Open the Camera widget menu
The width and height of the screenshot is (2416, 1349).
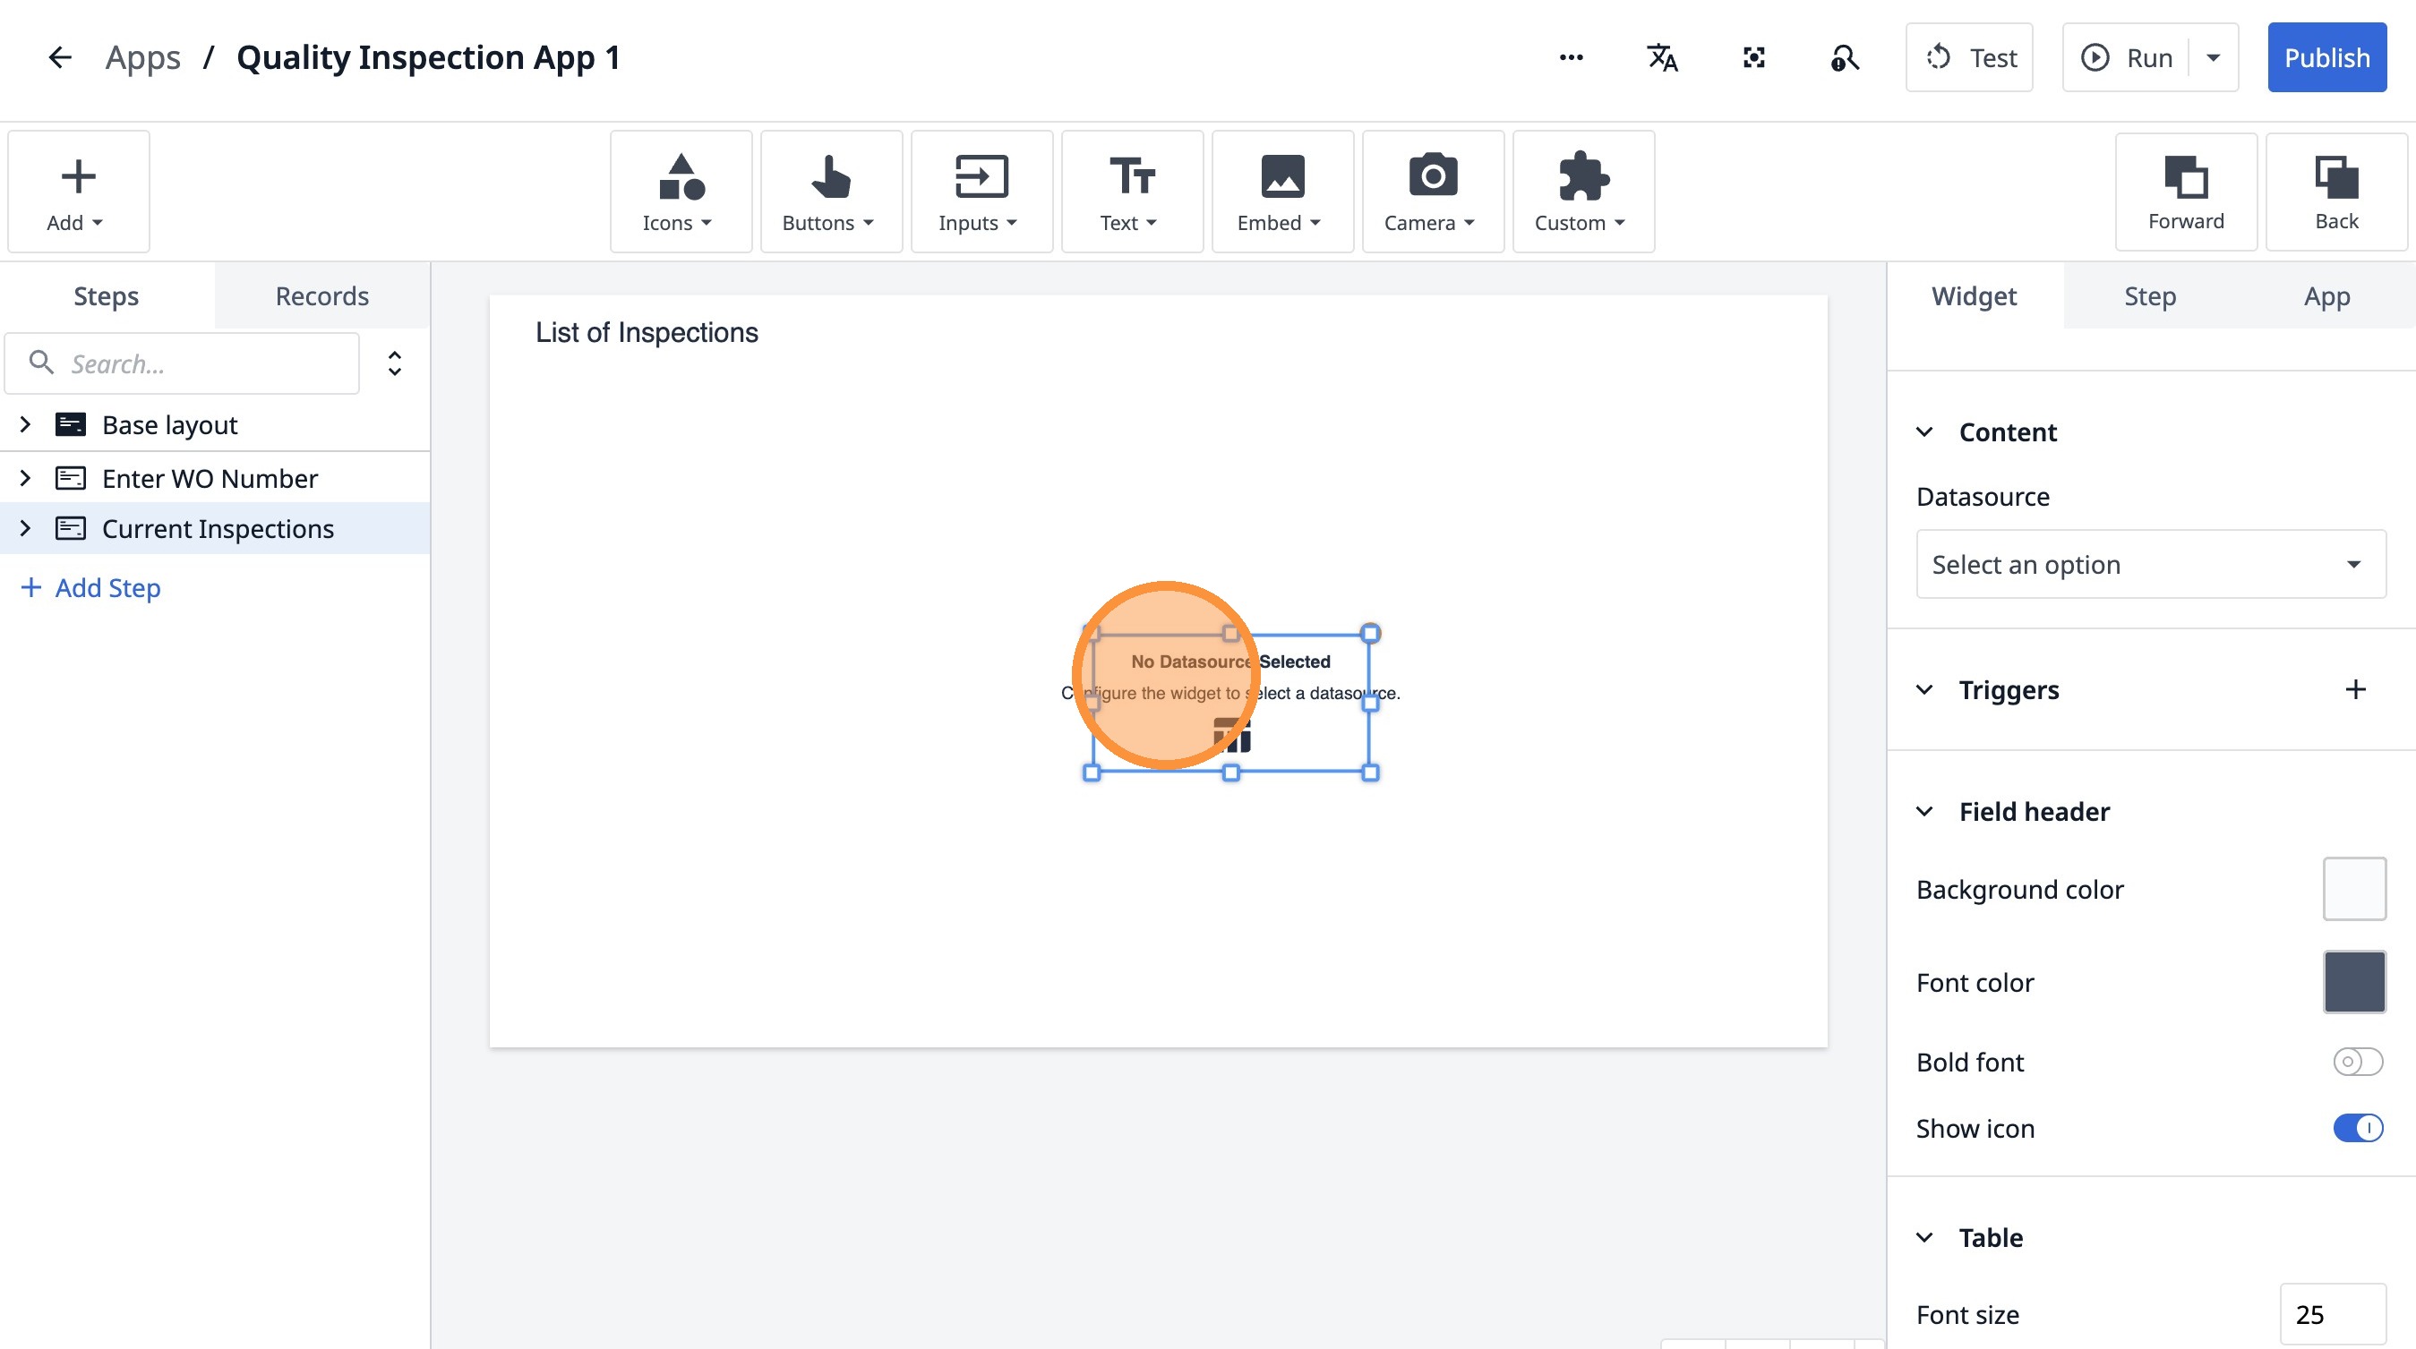1432,192
